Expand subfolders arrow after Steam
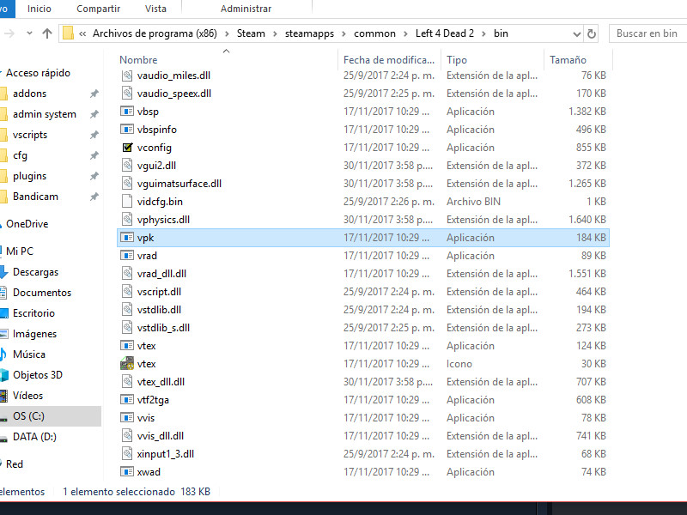The height and width of the screenshot is (515, 687). (x=275, y=33)
